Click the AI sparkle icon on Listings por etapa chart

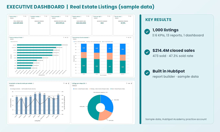[x=129, y=83]
